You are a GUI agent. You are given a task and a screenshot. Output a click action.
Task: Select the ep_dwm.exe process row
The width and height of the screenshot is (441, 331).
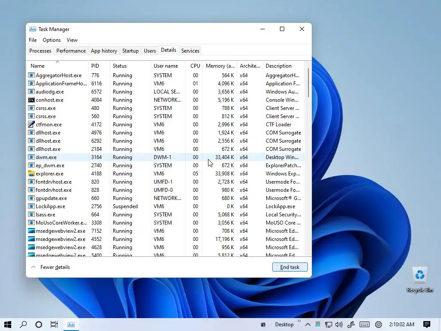[166, 165]
